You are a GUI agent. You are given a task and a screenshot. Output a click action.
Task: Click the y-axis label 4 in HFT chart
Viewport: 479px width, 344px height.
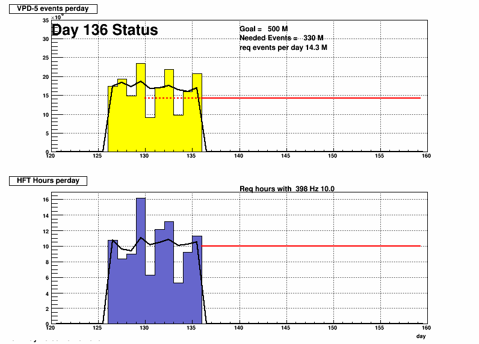pyautogui.click(x=47, y=294)
